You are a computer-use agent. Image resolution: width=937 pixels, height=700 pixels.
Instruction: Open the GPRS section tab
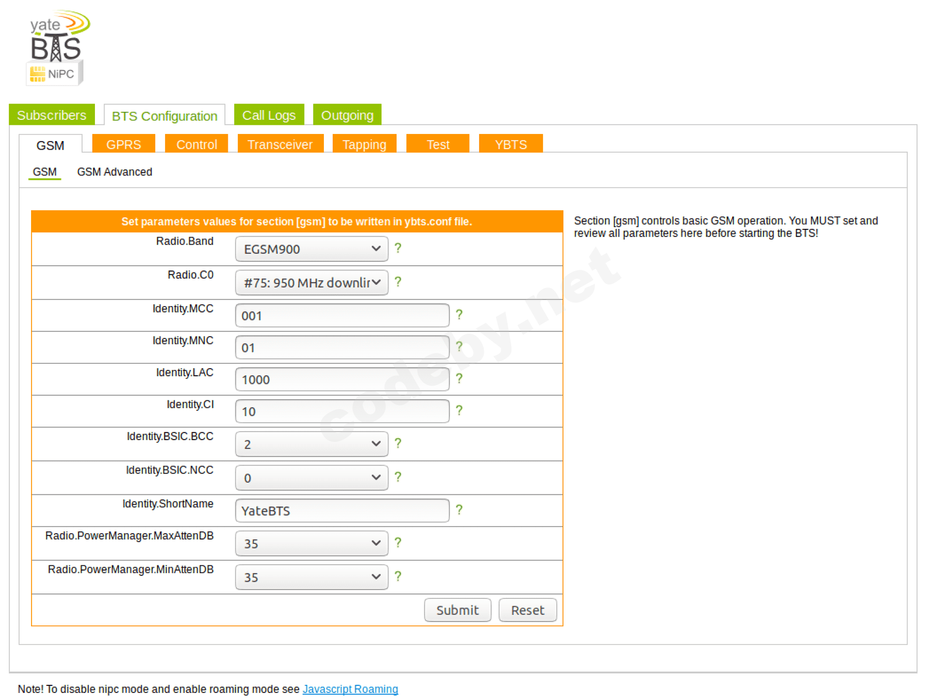124,144
